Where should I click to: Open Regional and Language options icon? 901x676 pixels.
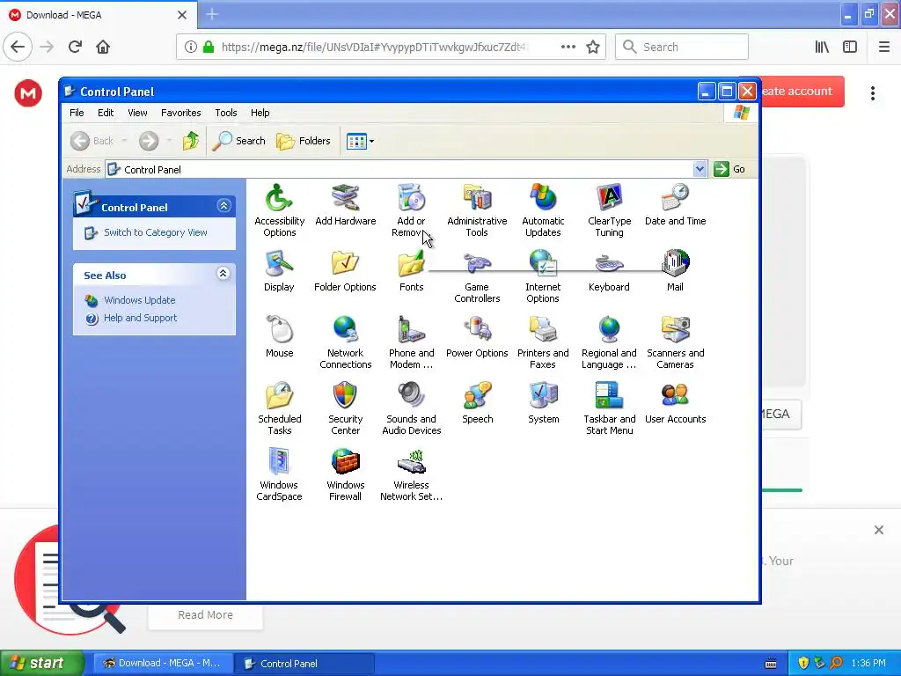click(x=609, y=342)
